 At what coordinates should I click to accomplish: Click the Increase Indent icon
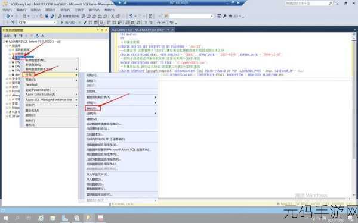pyautogui.click(x=164, y=23)
